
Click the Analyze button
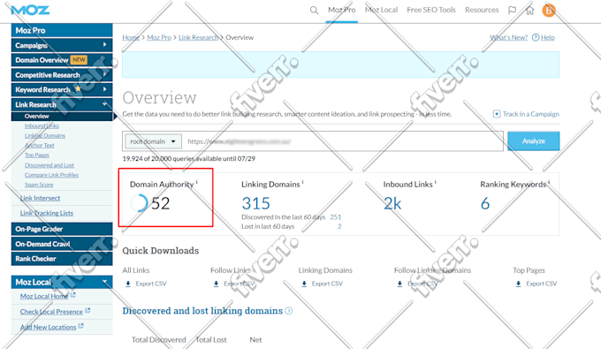point(534,141)
